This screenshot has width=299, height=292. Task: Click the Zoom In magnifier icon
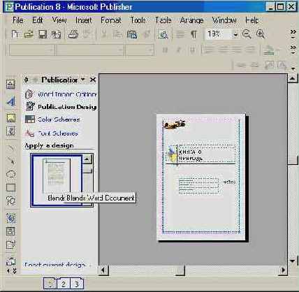260,34
